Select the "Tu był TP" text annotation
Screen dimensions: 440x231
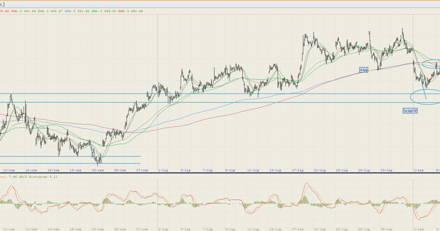410,110
